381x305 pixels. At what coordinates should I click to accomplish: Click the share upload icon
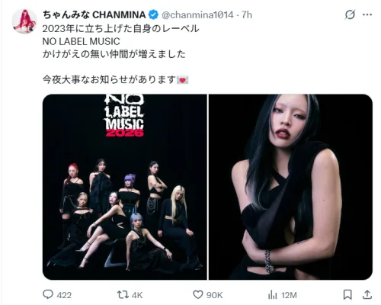pos(367,294)
